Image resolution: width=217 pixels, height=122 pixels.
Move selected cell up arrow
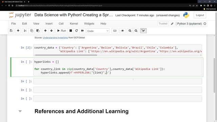[x=45, y=31]
